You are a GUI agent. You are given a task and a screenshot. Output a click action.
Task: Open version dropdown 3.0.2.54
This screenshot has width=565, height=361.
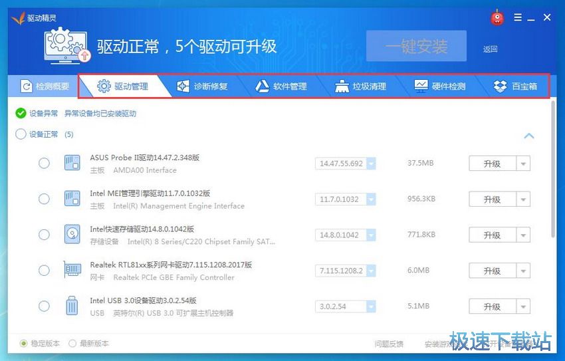371,306
